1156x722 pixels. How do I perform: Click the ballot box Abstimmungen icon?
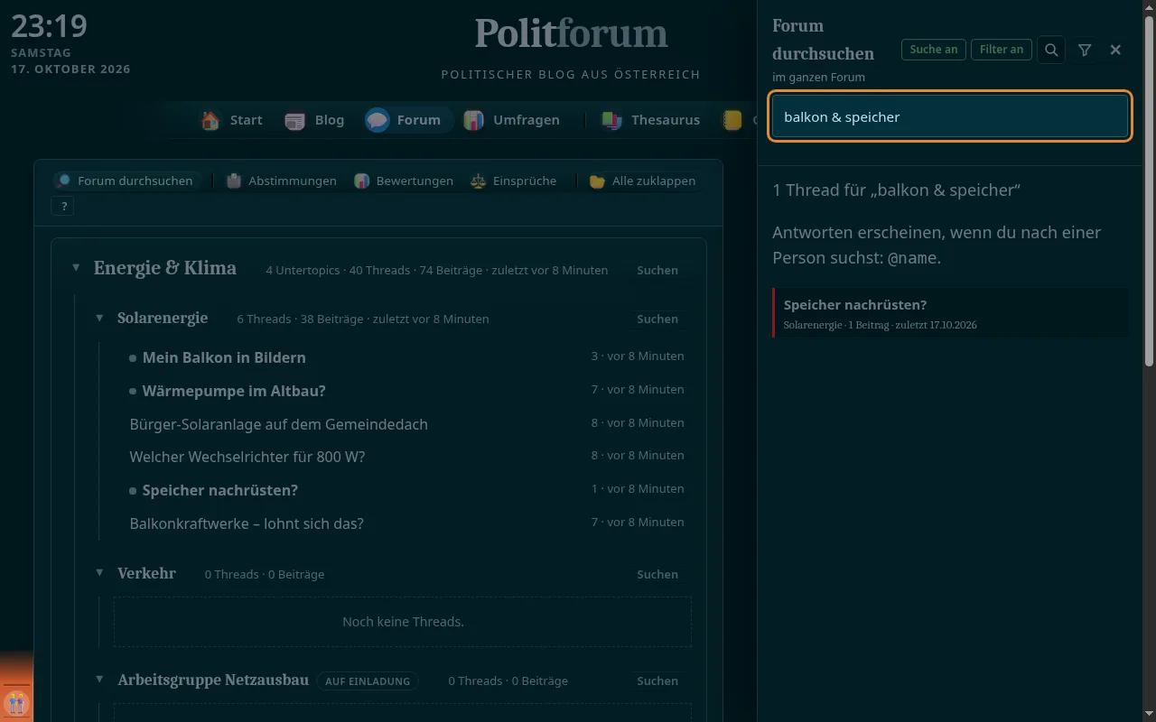(234, 180)
